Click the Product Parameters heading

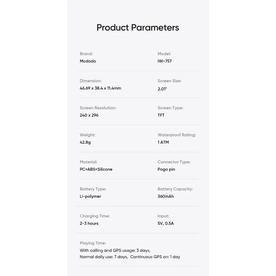point(138,27)
